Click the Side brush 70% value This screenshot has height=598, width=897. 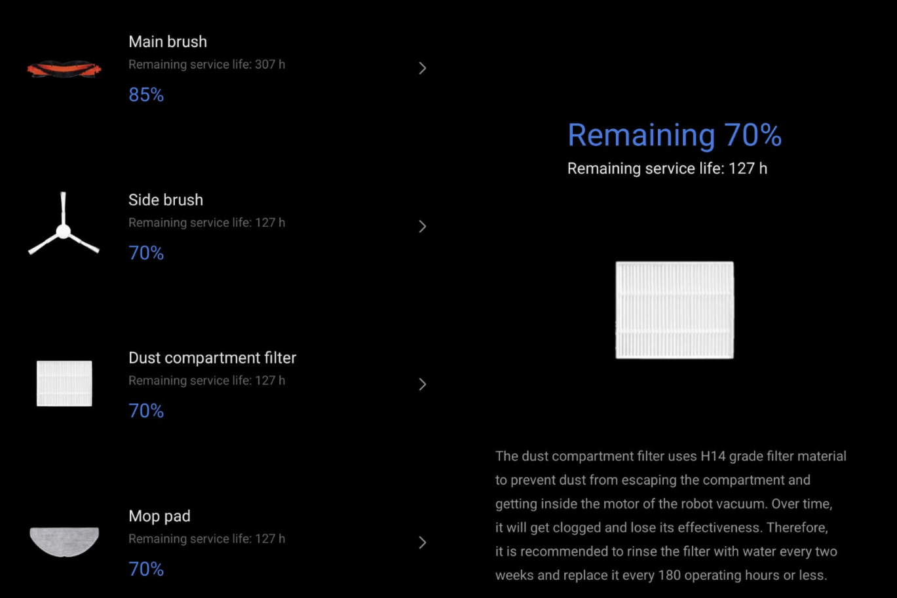click(x=146, y=253)
